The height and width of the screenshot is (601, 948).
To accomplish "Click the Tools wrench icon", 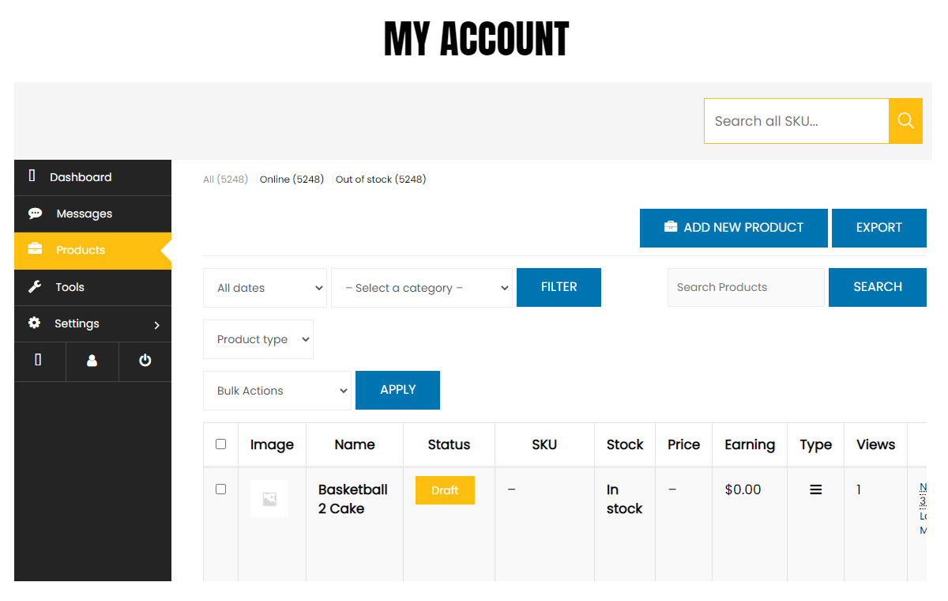I will point(35,287).
